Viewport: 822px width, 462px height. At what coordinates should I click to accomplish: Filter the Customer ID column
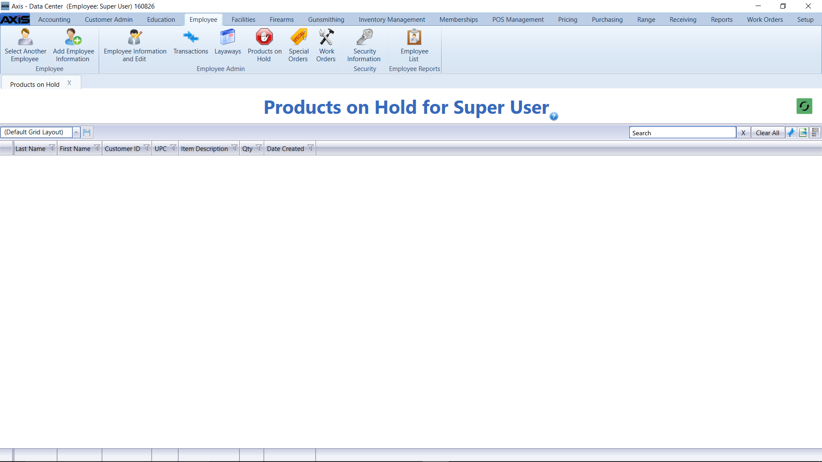tap(146, 148)
